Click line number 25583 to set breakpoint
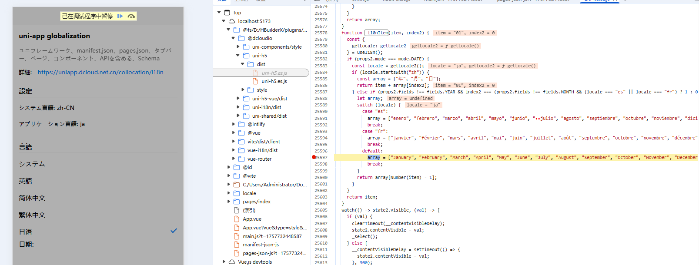The height and width of the screenshot is (265, 699). click(x=321, y=66)
